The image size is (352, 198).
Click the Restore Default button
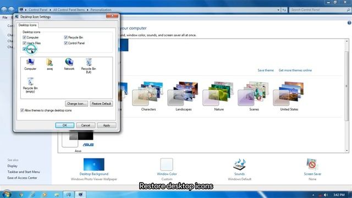[101, 104]
